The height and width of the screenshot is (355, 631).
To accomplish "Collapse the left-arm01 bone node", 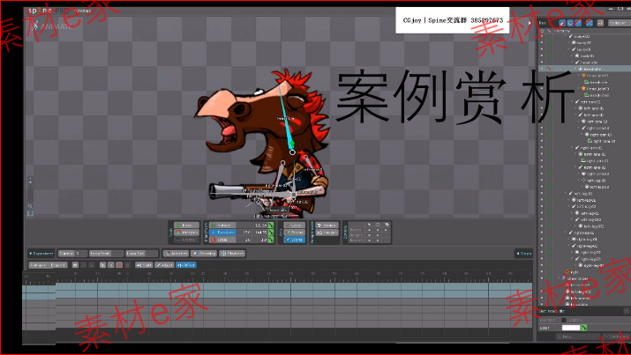I will pos(572,102).
